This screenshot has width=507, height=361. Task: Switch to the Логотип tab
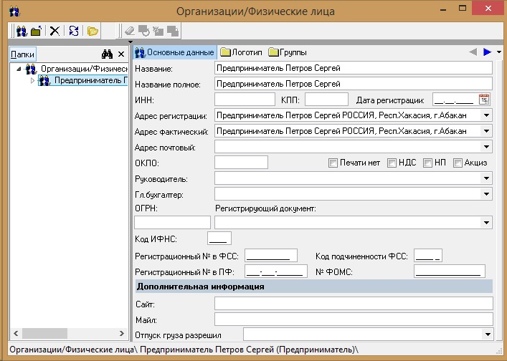click(x=241, y=52)
